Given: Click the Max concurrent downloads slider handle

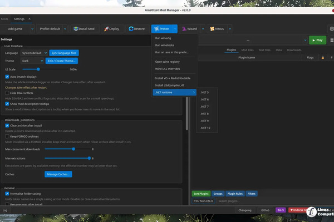Looking at the screenshot, I should point(73,149).
